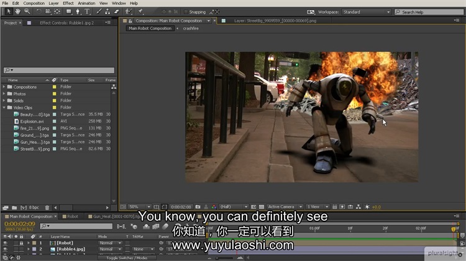Click the interpret footage icon in Project panel
Viewport: 466px width, 261px height.
(x=6, y=208)
